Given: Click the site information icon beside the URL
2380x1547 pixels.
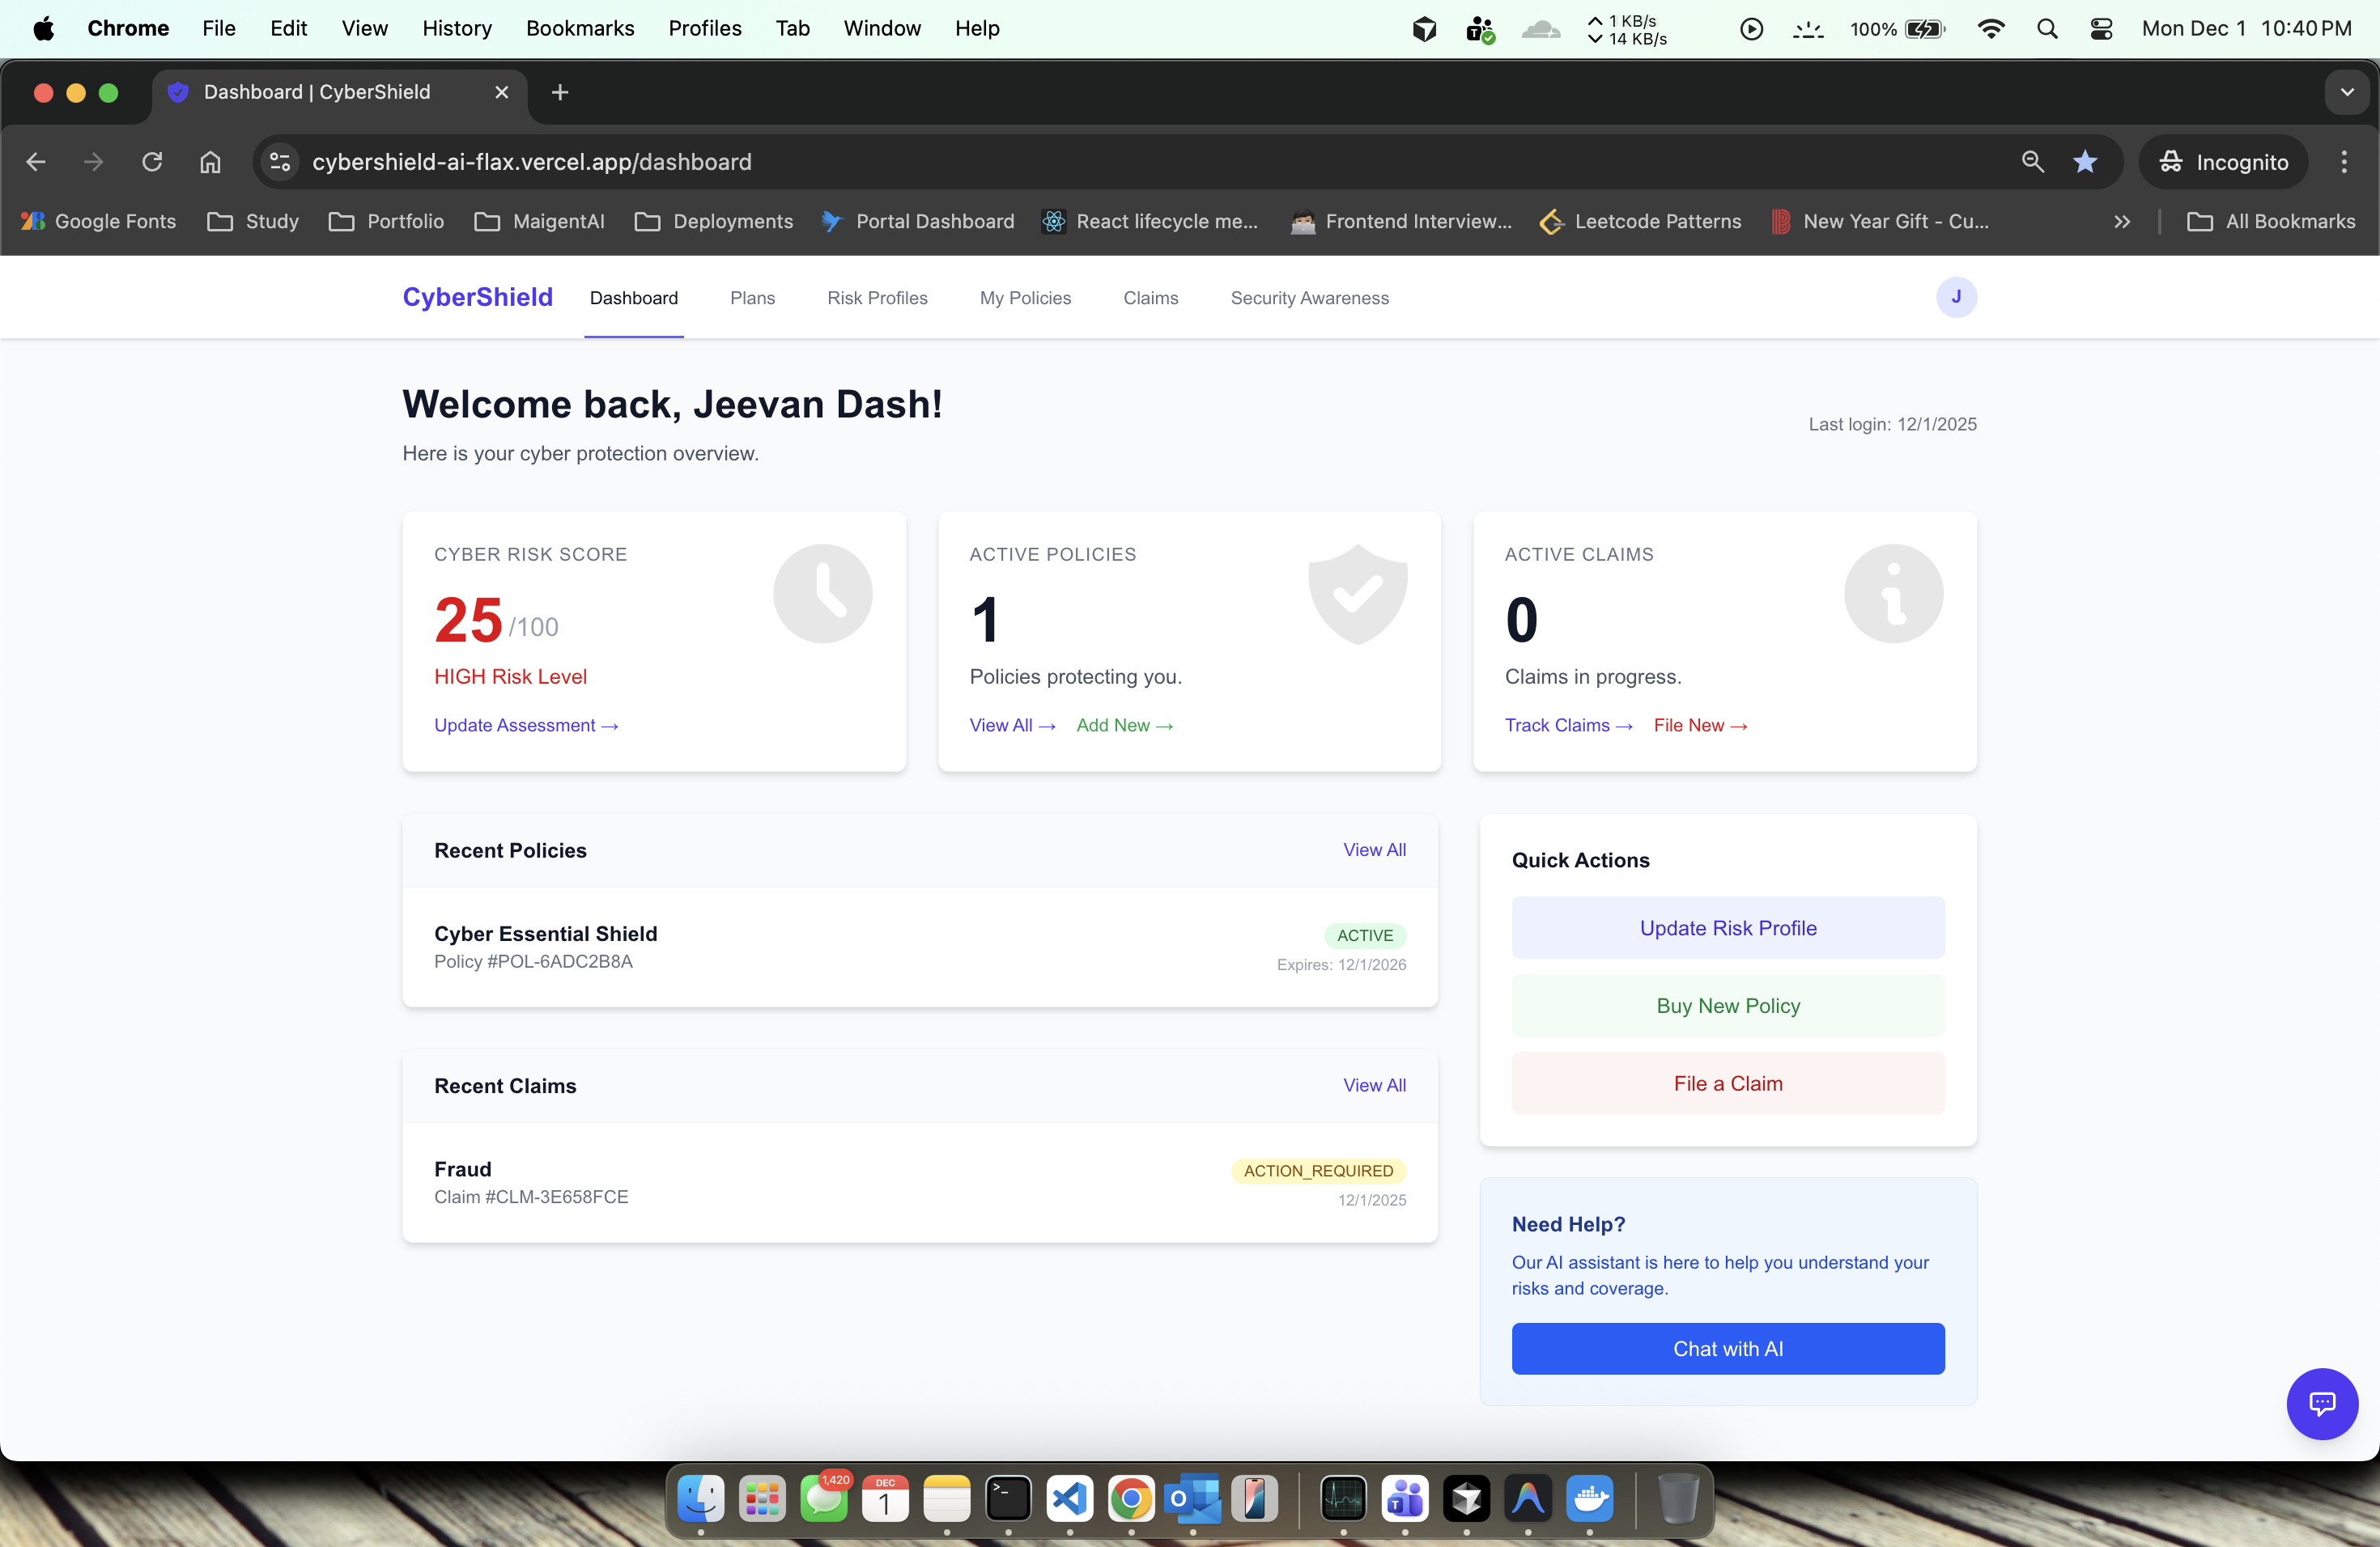Looking at the screenshot, I should (x=278, y=162).
